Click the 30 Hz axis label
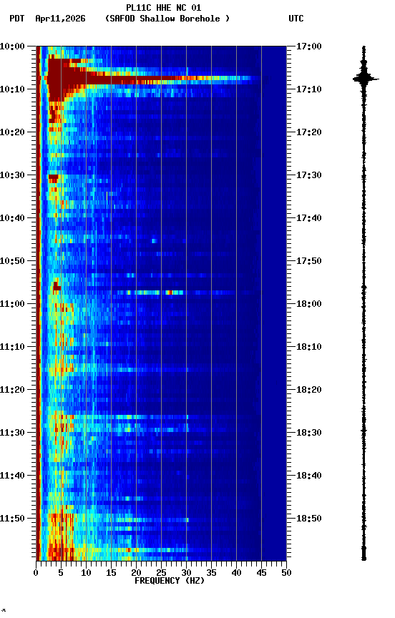This screenshot has width=395, height=618. (186, 573)
